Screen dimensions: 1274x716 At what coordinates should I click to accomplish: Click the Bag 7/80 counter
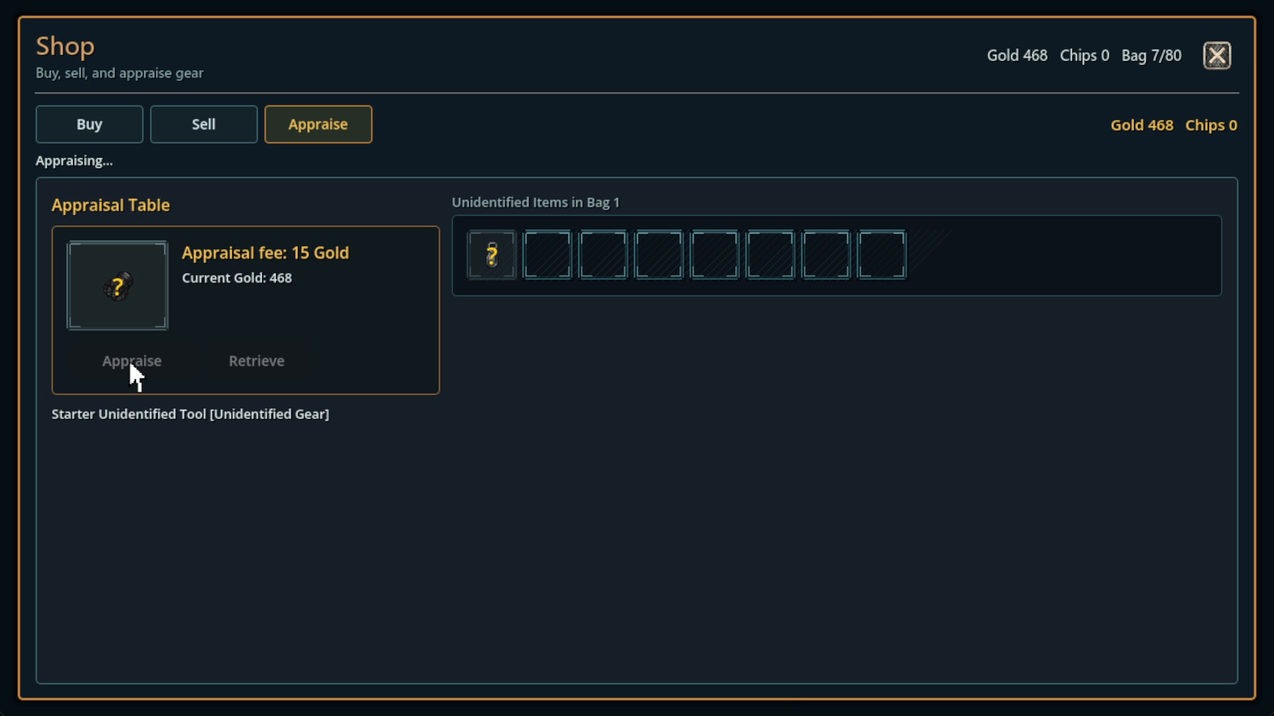(x=1151, y=56)
